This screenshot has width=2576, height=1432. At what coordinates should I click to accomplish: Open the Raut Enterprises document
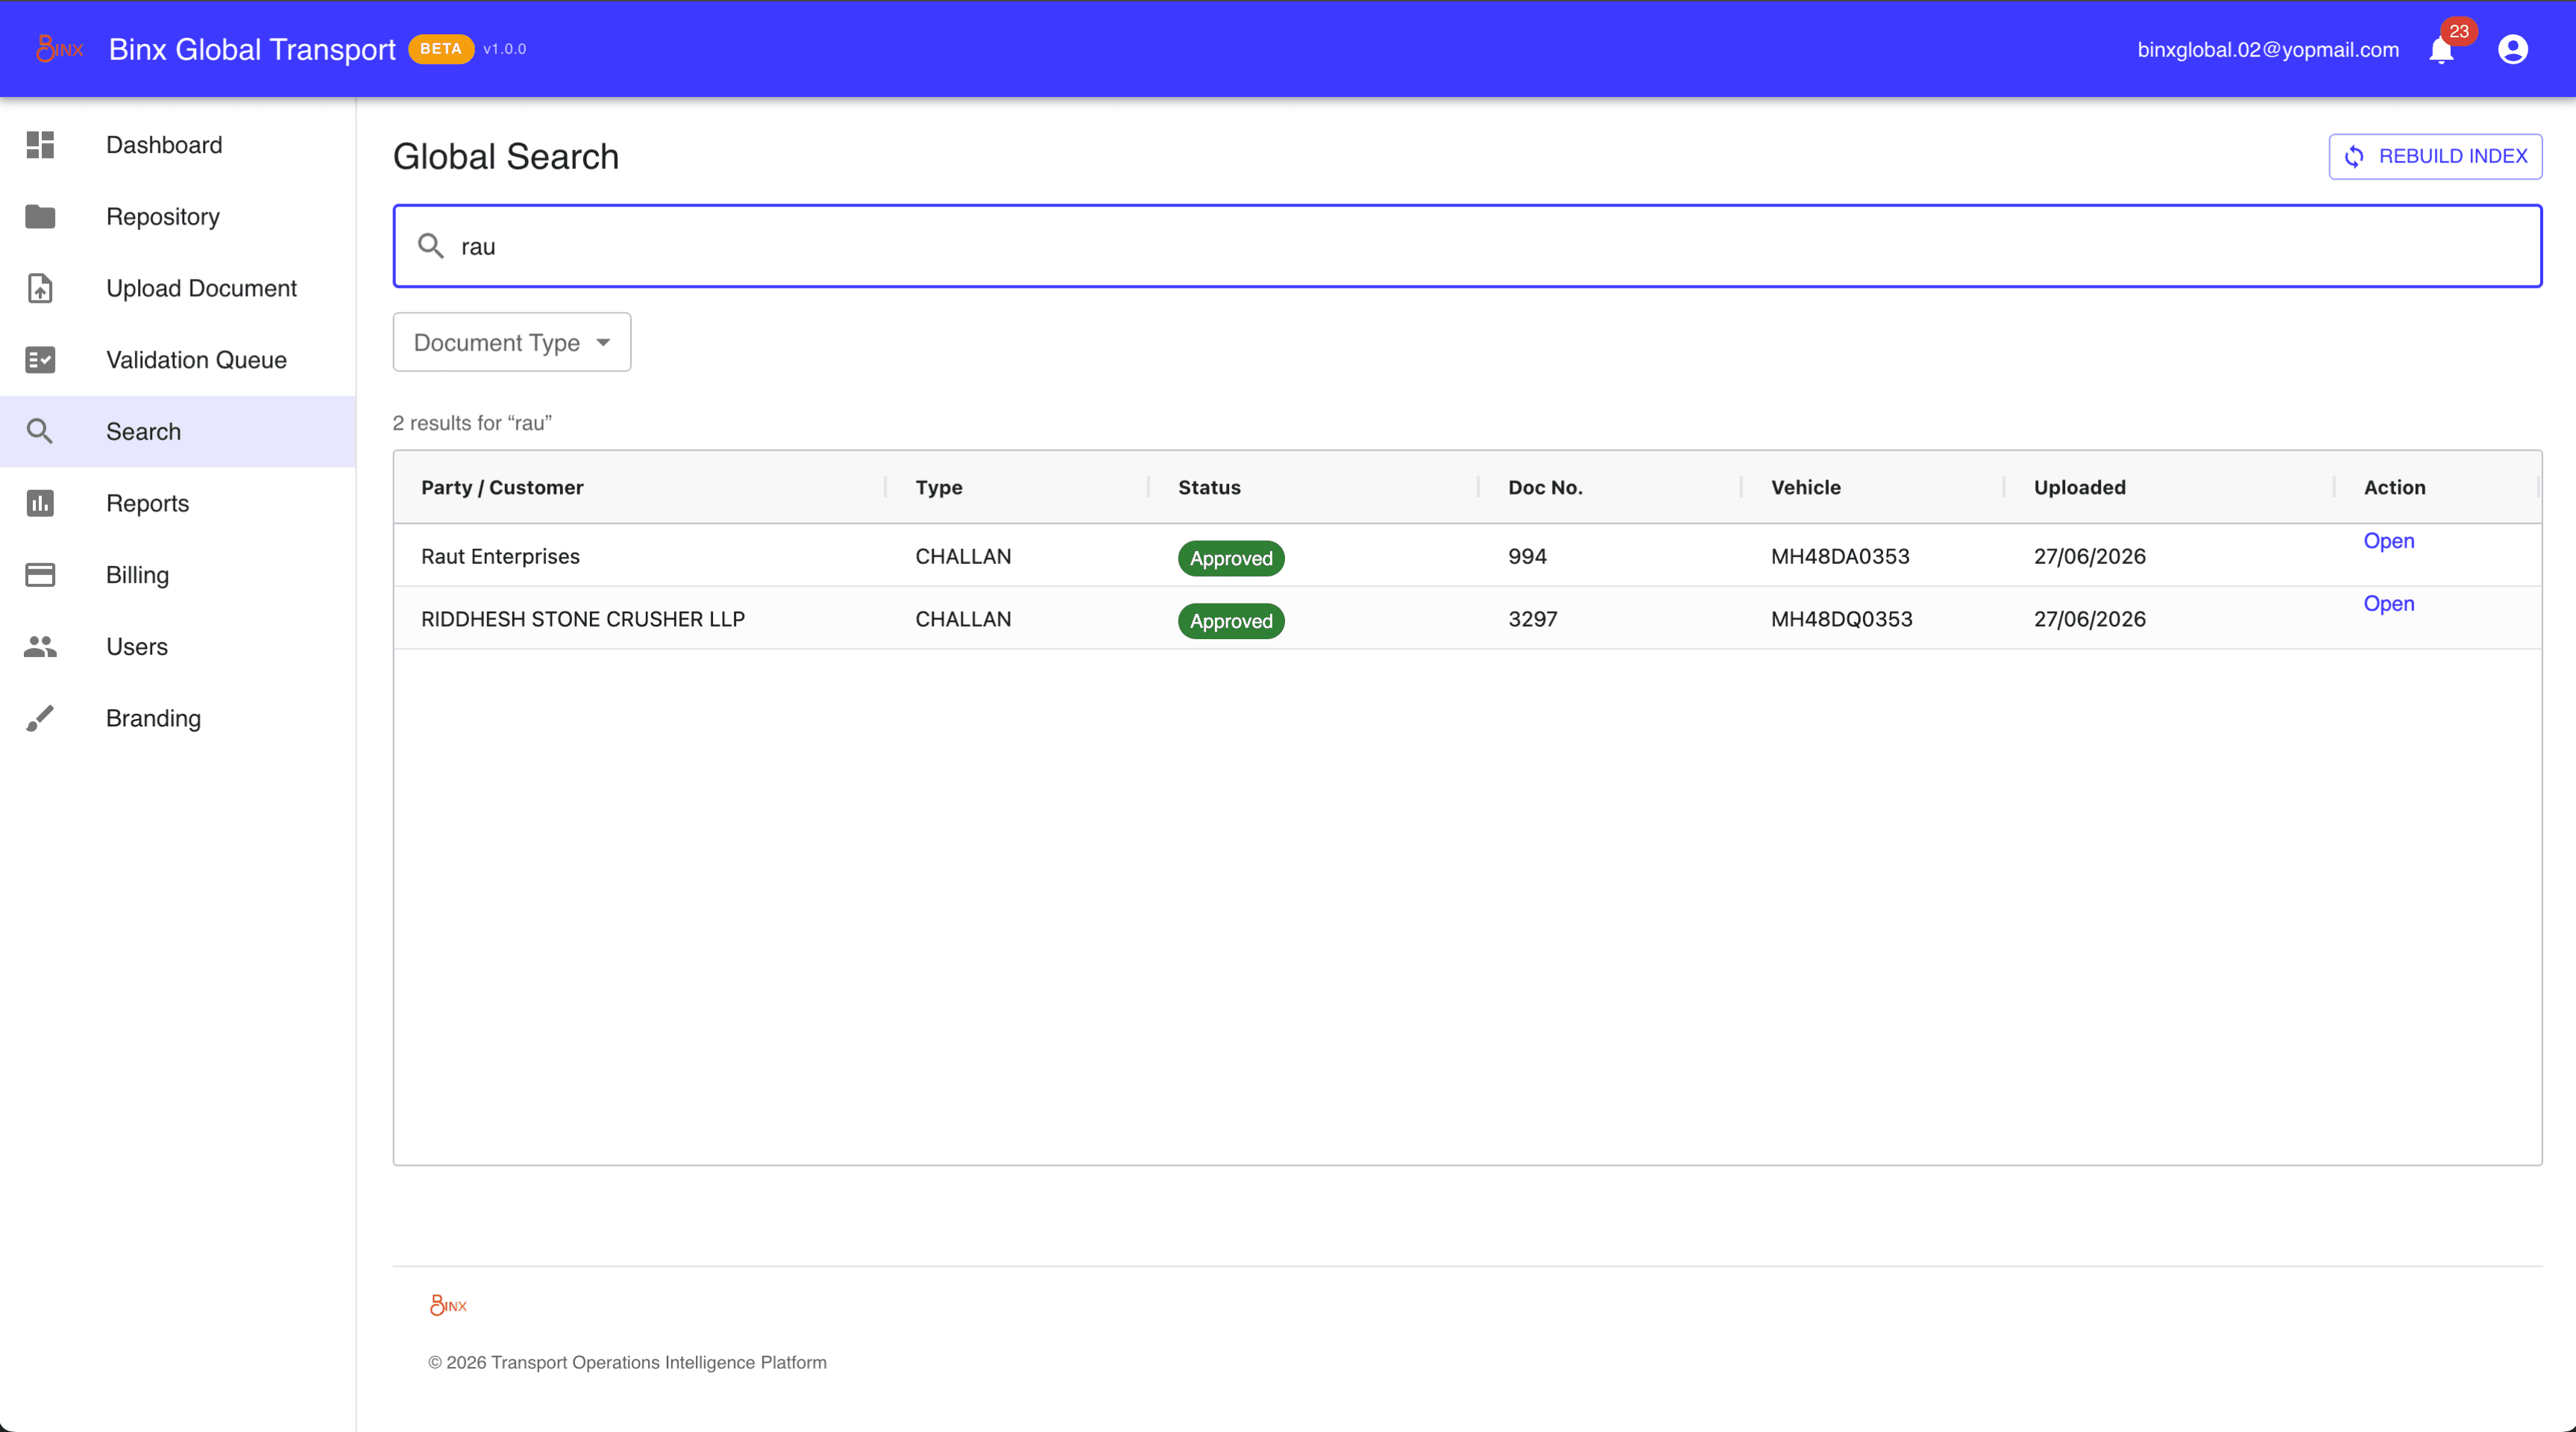pyautogui.click(x=2389, y=541)
